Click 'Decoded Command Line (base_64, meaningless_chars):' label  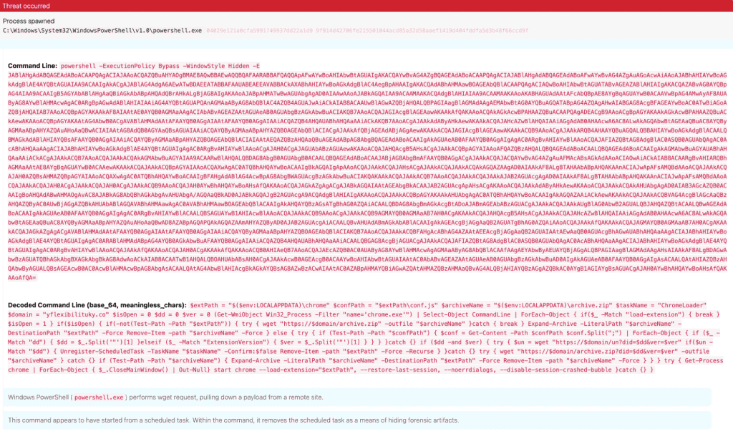(x=97, y=305)
